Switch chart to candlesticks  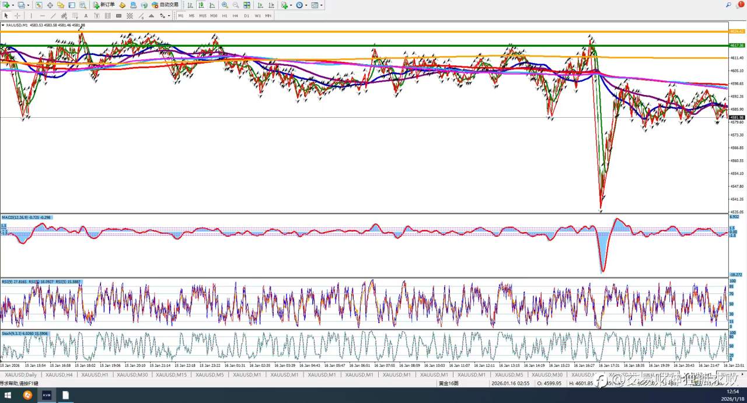point(201,5)
